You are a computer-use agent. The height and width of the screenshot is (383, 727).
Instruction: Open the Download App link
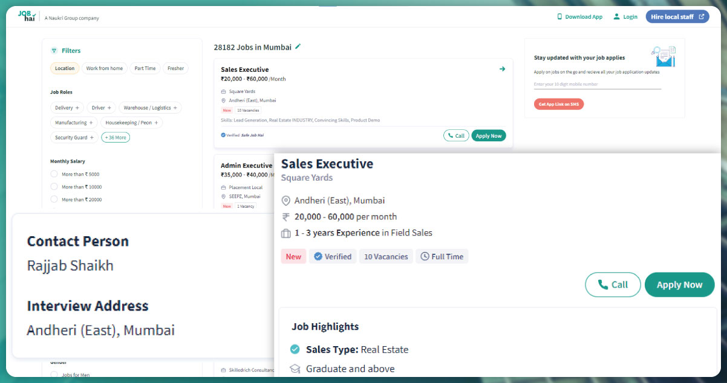[579, 17]
